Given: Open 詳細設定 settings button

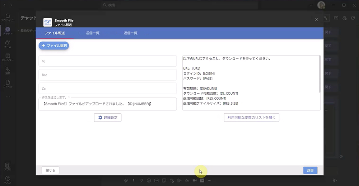Looking at the screenshot, I should 108,118.
